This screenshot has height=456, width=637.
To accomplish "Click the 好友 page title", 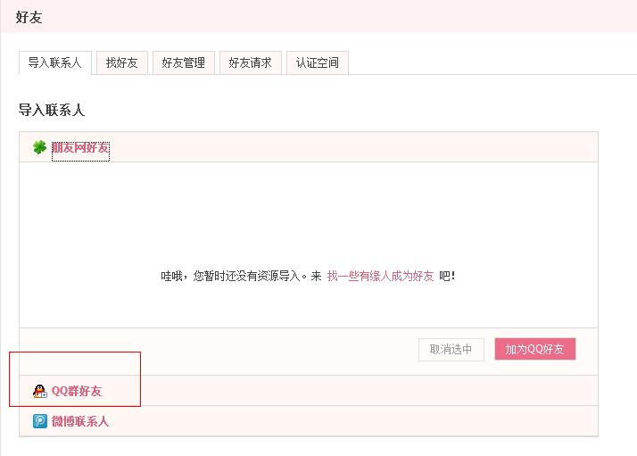I will (29, 18).
